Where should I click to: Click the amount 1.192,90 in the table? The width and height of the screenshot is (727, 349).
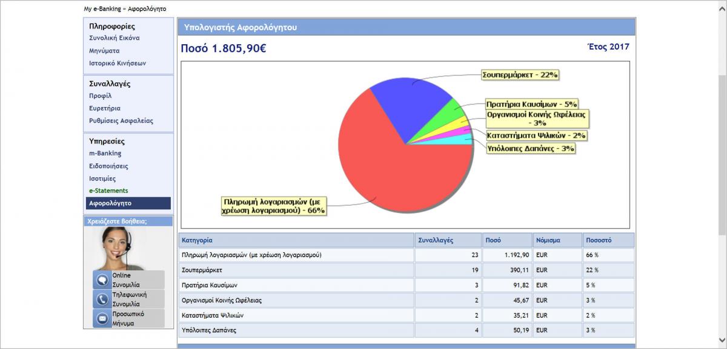click(x=516, y=255)
